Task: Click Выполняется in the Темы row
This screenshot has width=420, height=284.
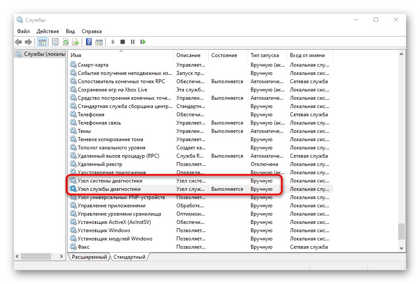Action: tap(227, 131)
